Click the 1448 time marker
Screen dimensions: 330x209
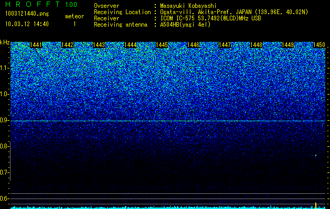click(257, 45)
